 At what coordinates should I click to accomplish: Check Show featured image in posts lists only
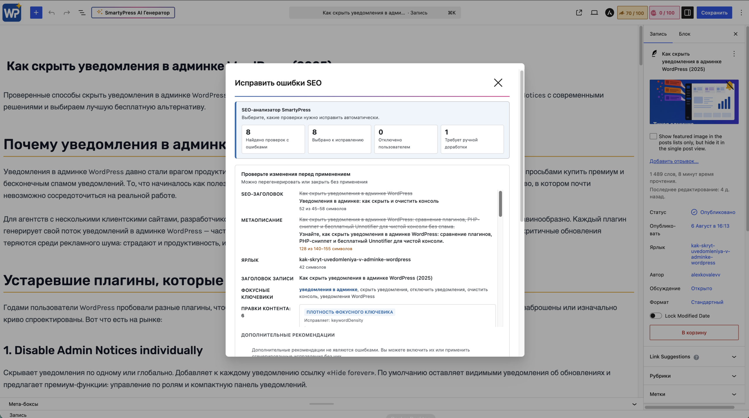click(x=653, y=136)
